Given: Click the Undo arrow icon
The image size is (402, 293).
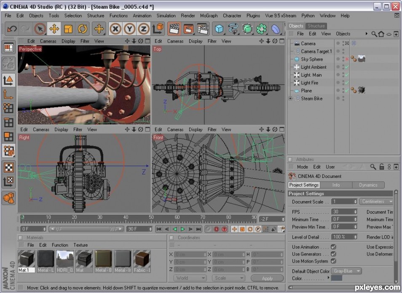Looking at the screenshot, I should click(12, 29).
